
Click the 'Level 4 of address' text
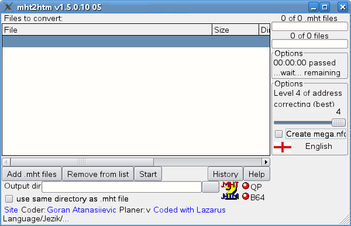coord(308,93)
